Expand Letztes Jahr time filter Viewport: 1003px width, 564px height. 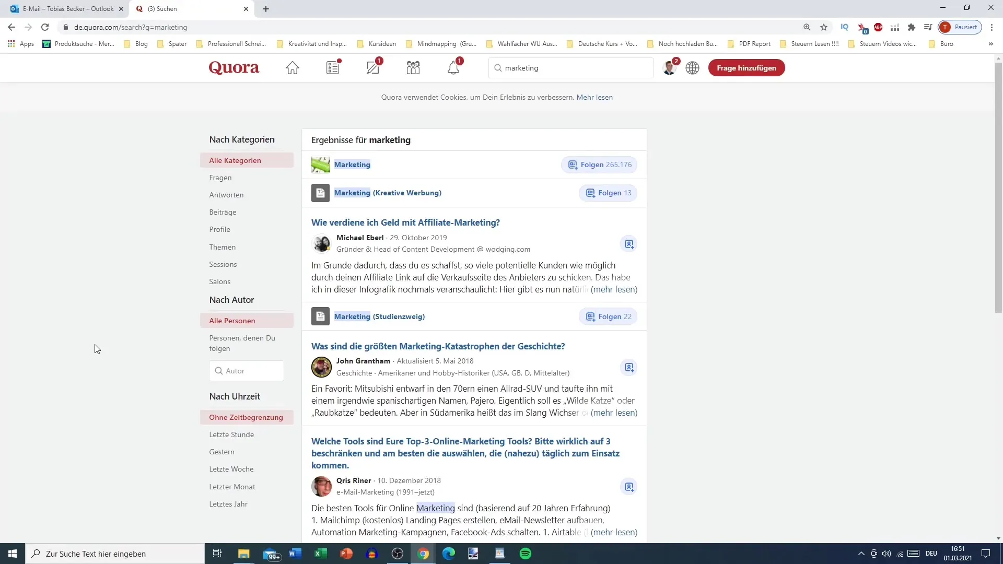(x=228, y=503)
